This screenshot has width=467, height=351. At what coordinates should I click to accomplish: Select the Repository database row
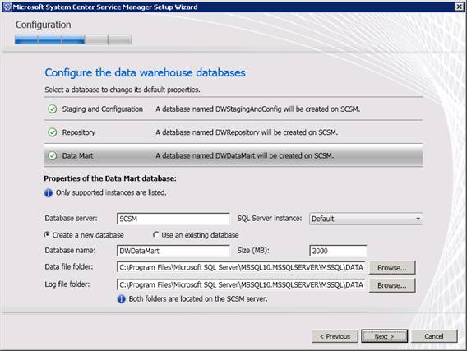pos(233,132)
